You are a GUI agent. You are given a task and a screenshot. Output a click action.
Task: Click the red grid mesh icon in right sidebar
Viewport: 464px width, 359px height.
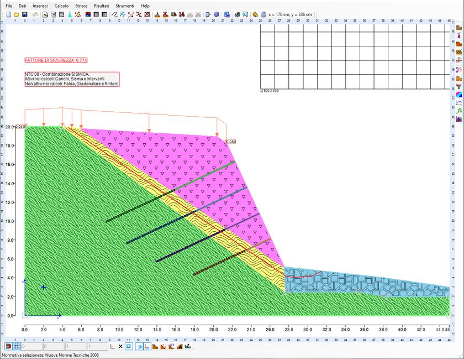point(458,60)
